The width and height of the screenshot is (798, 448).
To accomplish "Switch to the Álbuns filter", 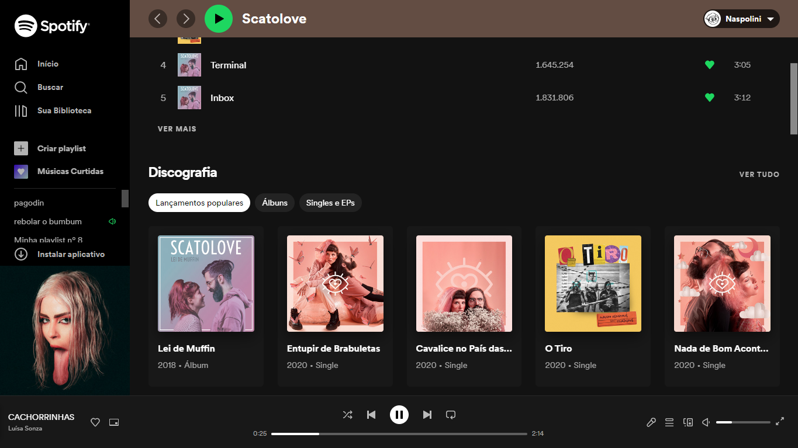I will coord(275,203).
